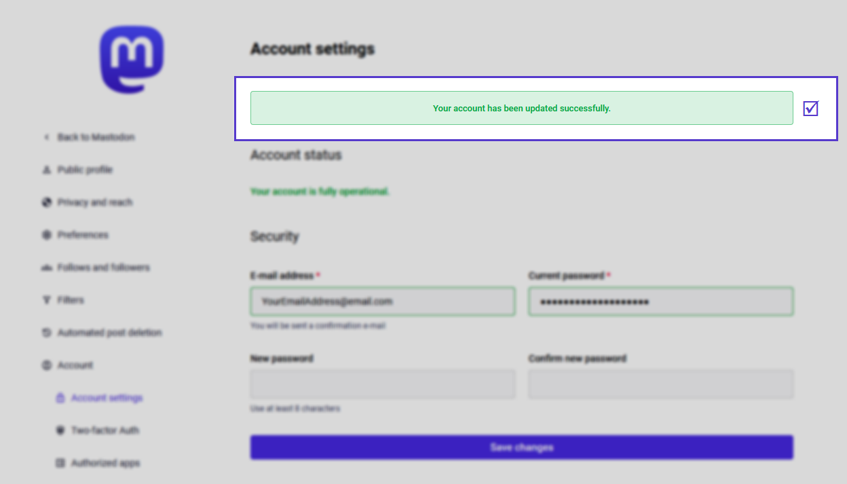Select the Two-factor Auth shield icon
The image size is (847, 484).
62,430
